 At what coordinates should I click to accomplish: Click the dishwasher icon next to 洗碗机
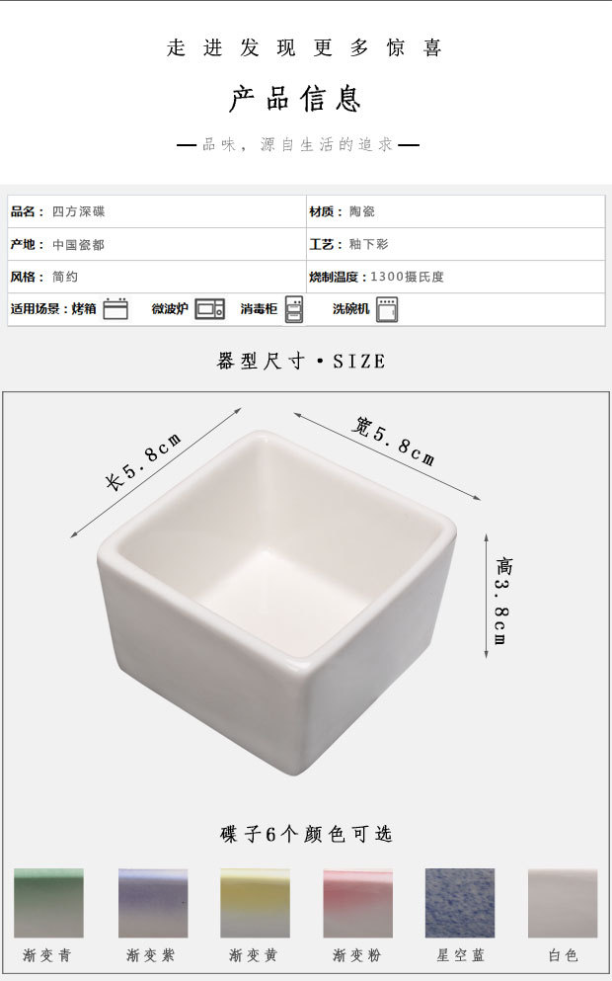click(x=387, y=309)
